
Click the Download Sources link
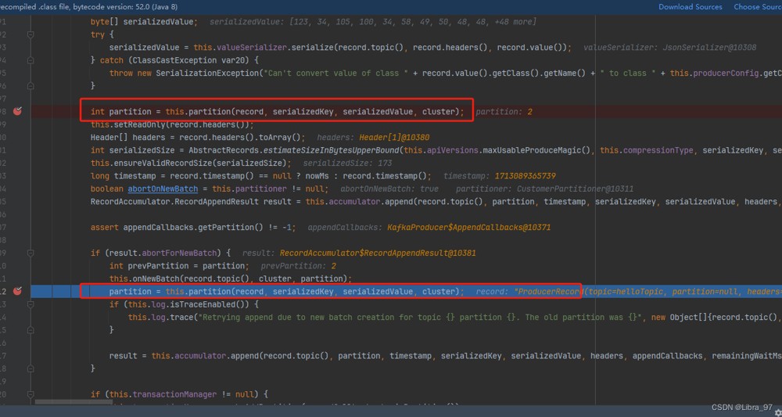point(691,7)
